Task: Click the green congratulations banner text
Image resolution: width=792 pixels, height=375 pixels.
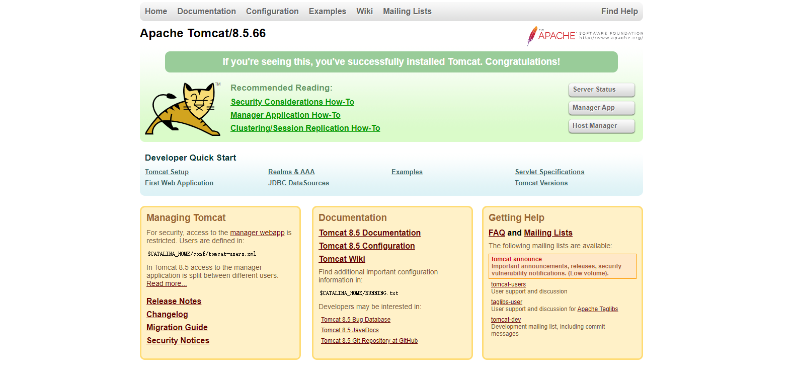Action: (391, 62)
